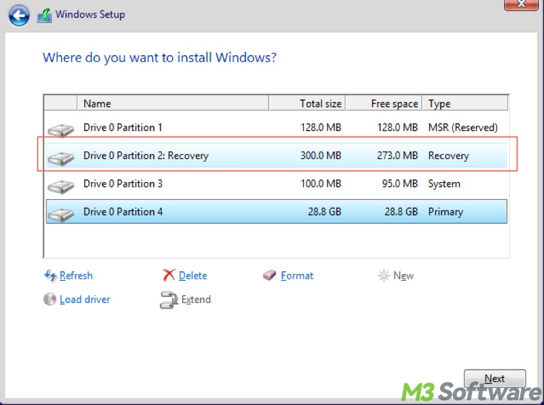This screenshot has width=544, height=405.
Task: Open the Load driver link
Action: [x=84, y=299]
